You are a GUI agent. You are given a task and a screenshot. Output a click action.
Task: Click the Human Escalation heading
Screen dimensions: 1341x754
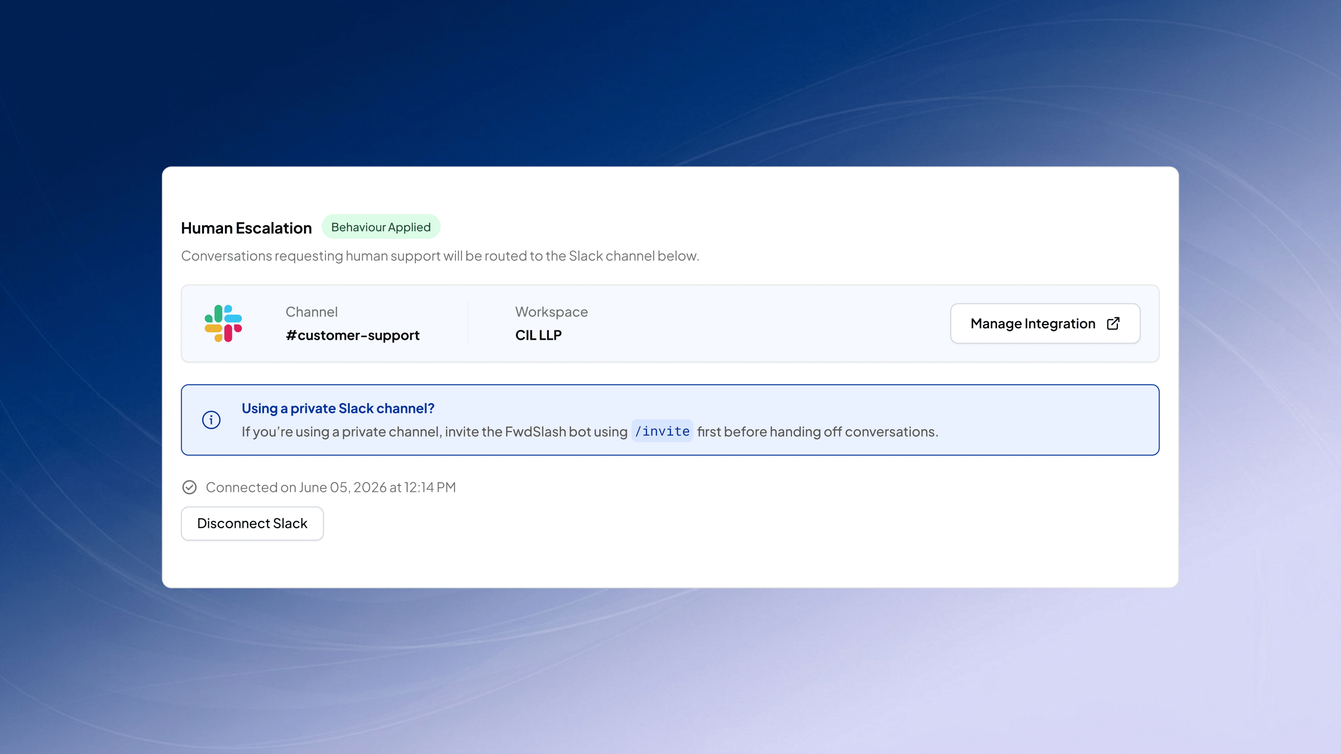click(246, 228)
